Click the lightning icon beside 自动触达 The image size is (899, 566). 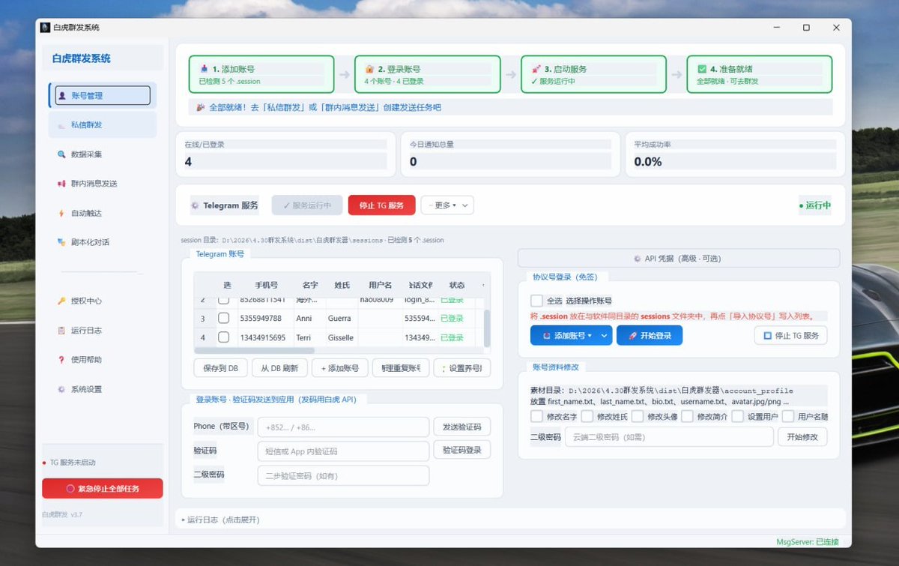pos(62,213)
